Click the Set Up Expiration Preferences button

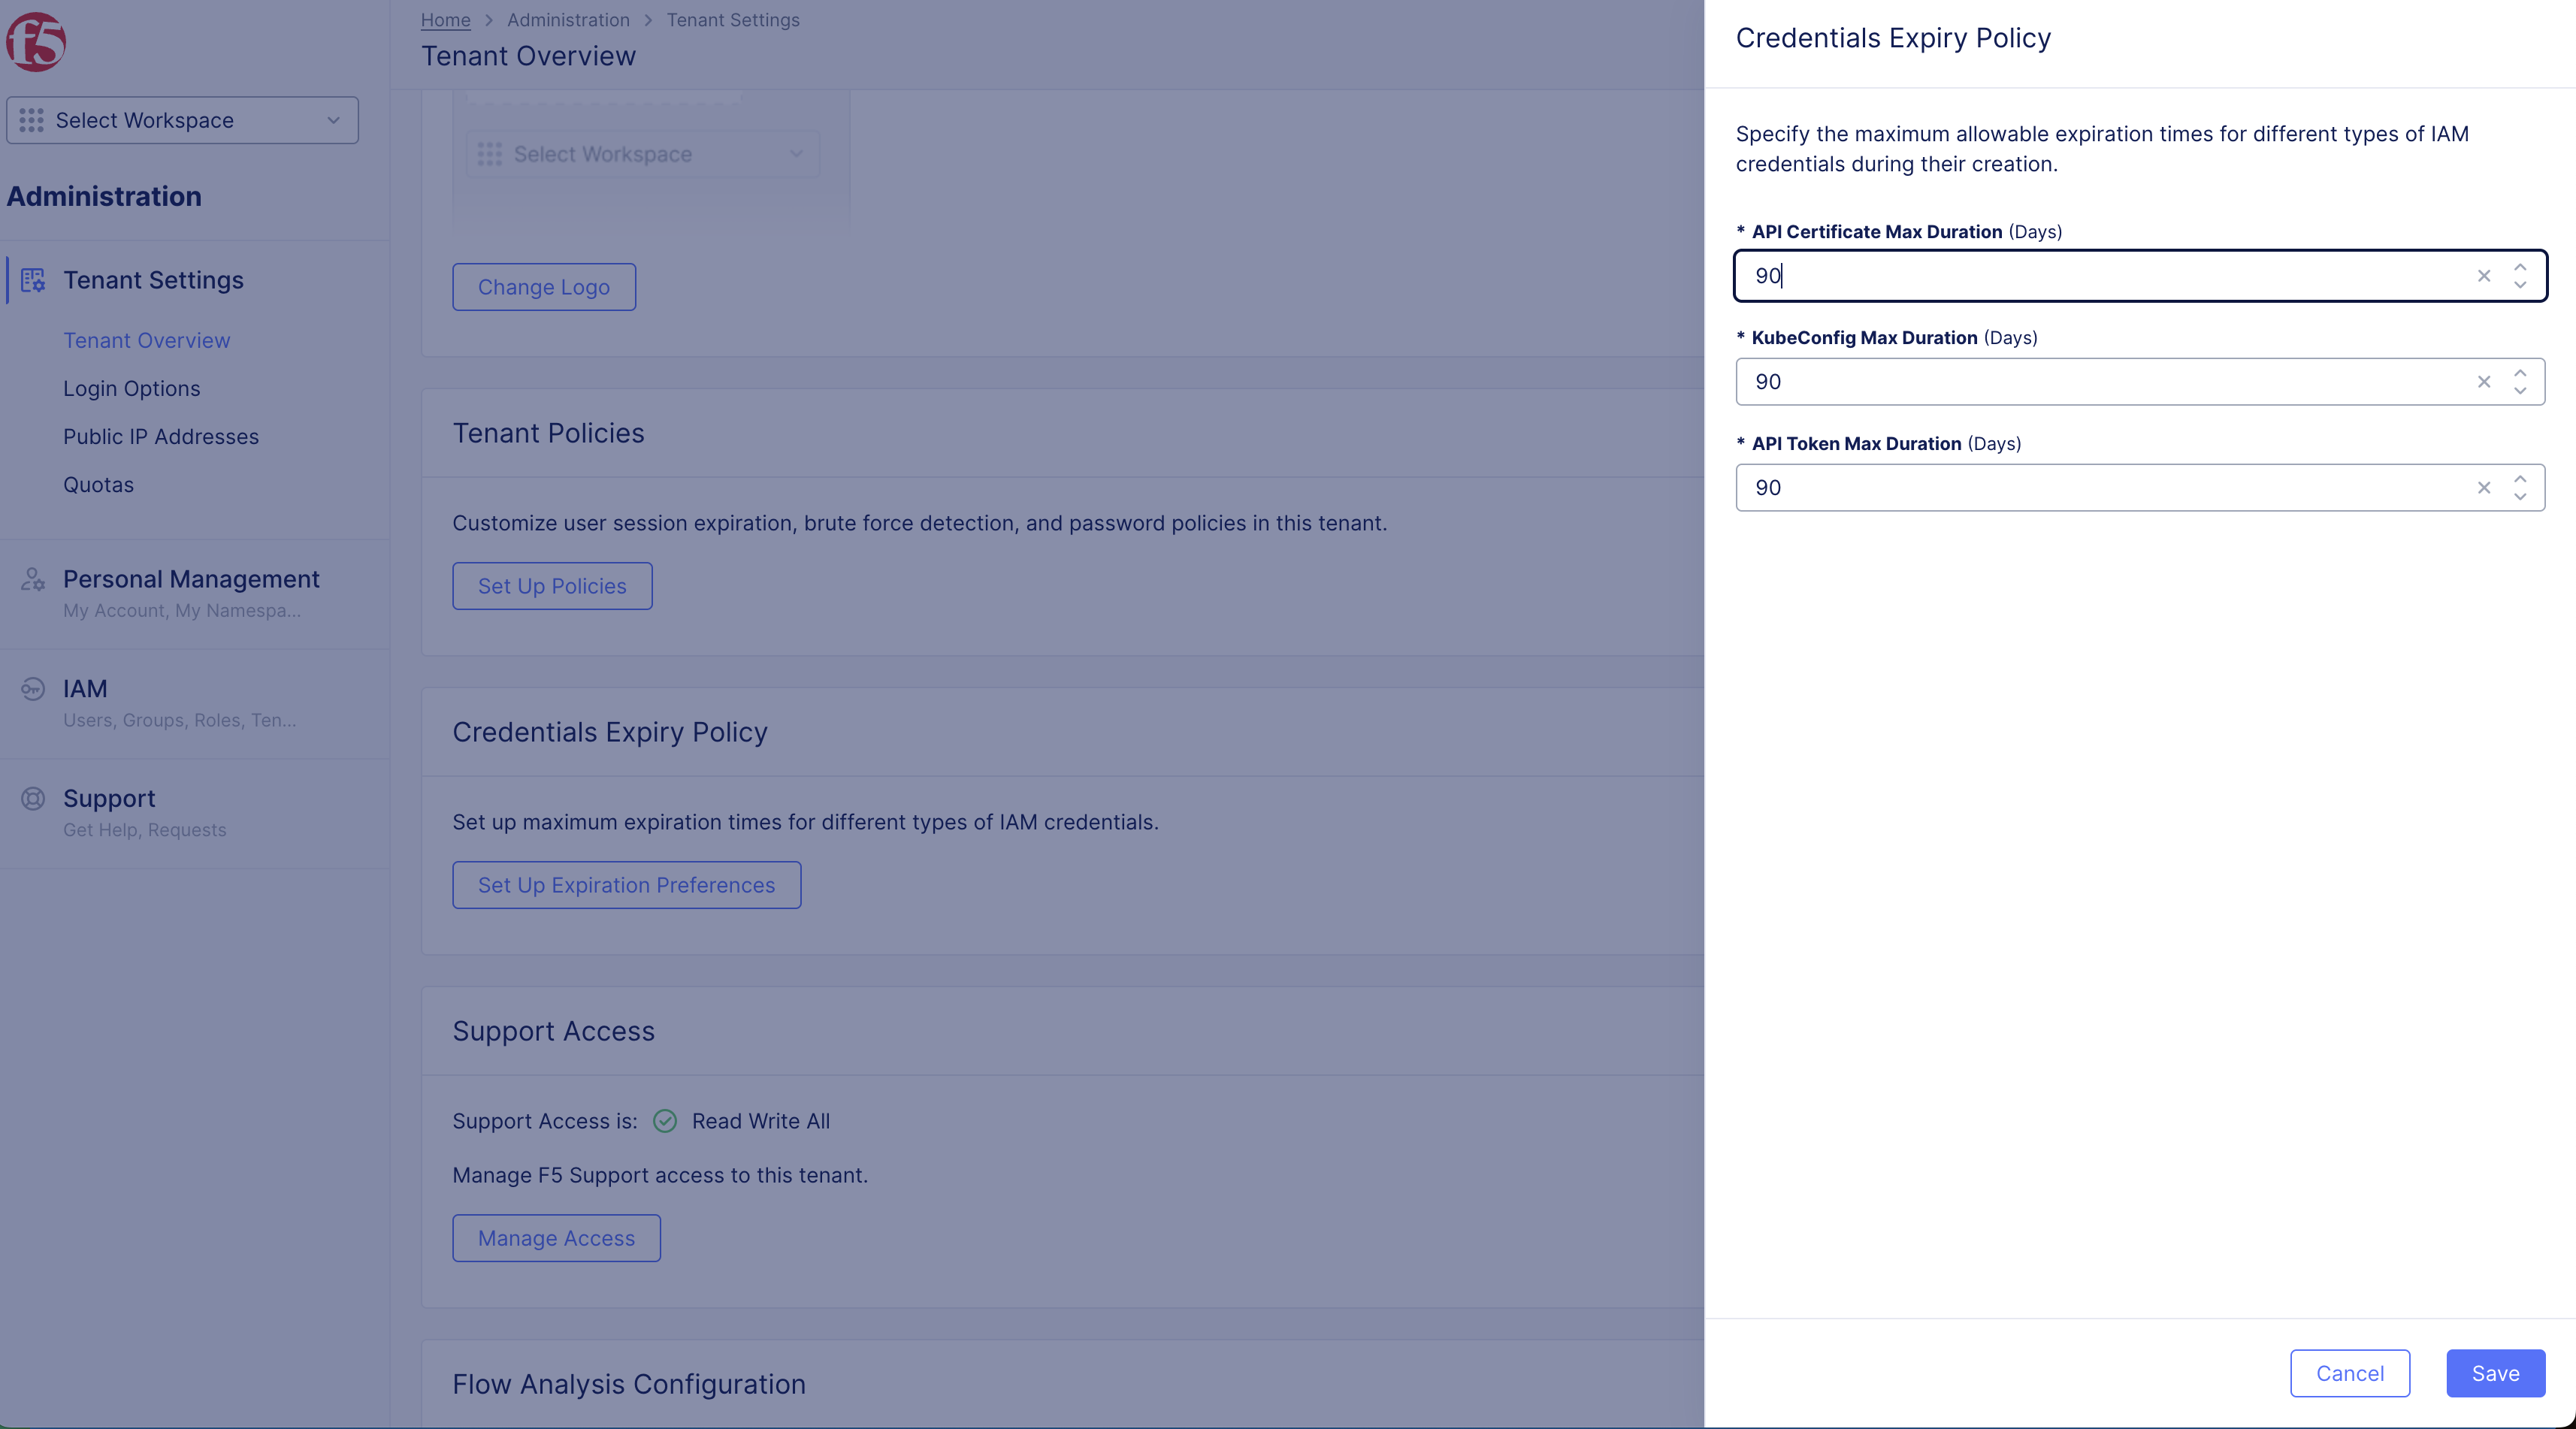click(626, 884)
